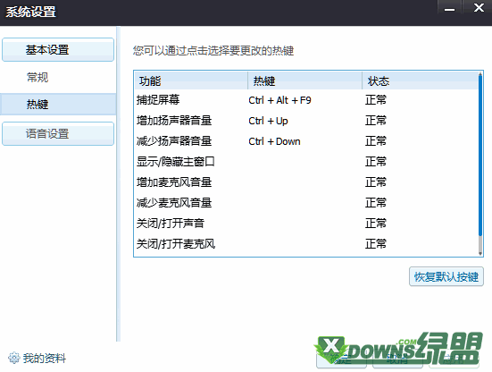Image resolution: width=492 pixels, height=372 pixels.
Task: Select the 增加麦克风音量 row
Action: (306, 182)
